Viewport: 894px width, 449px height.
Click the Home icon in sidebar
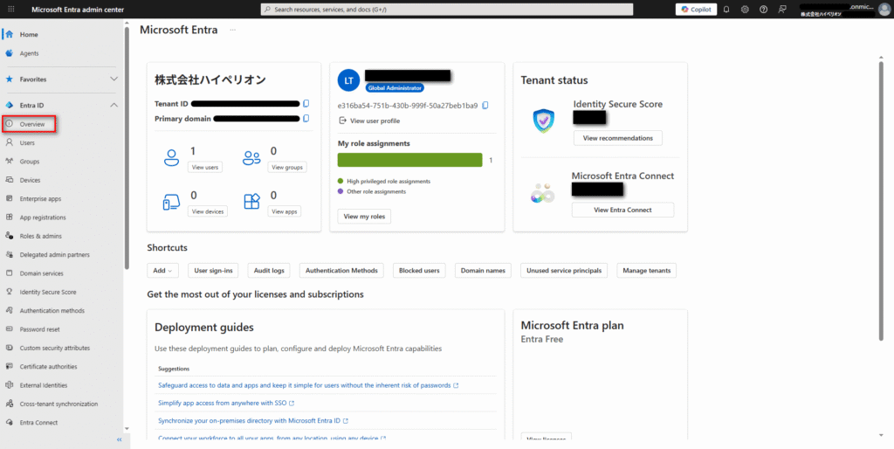pos(9,34)
